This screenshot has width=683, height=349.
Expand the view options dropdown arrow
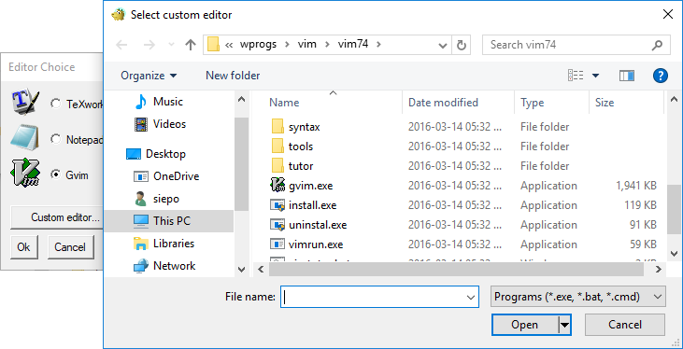[x=595, y=76]
